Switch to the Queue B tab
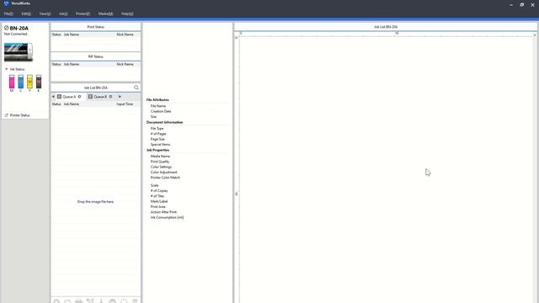This screenshot has width=539, height=303. [100, 97]
